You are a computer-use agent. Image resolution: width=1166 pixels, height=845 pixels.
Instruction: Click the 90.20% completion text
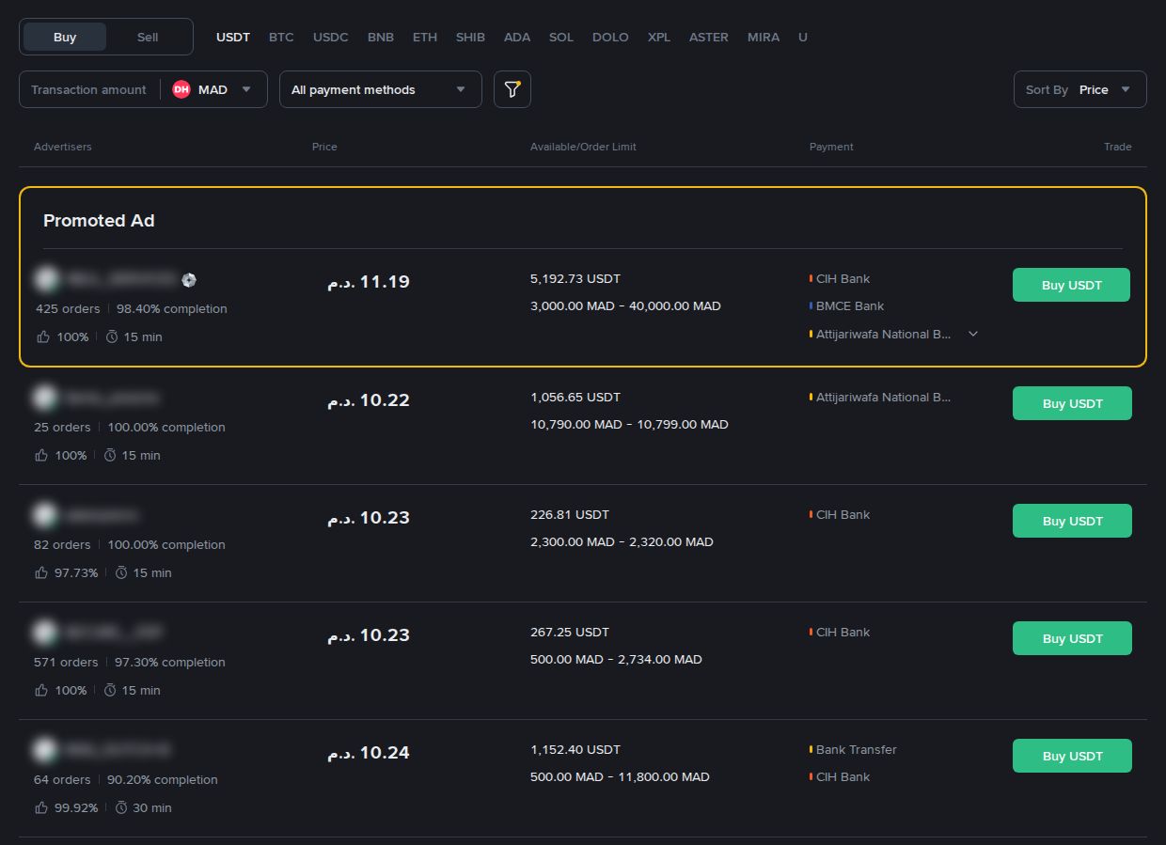[x=163, y=779]
